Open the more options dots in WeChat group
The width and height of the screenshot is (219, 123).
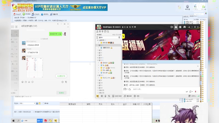point(68,27)
